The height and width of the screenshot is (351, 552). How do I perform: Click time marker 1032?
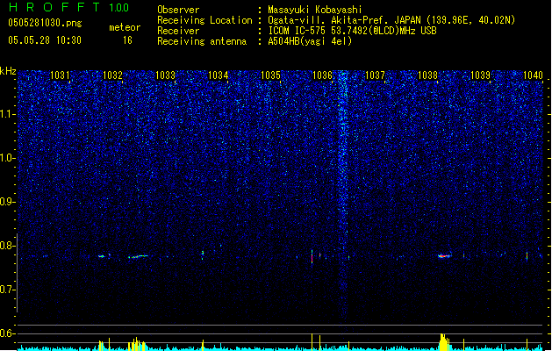pyautogui.click(x=112, y=75)
